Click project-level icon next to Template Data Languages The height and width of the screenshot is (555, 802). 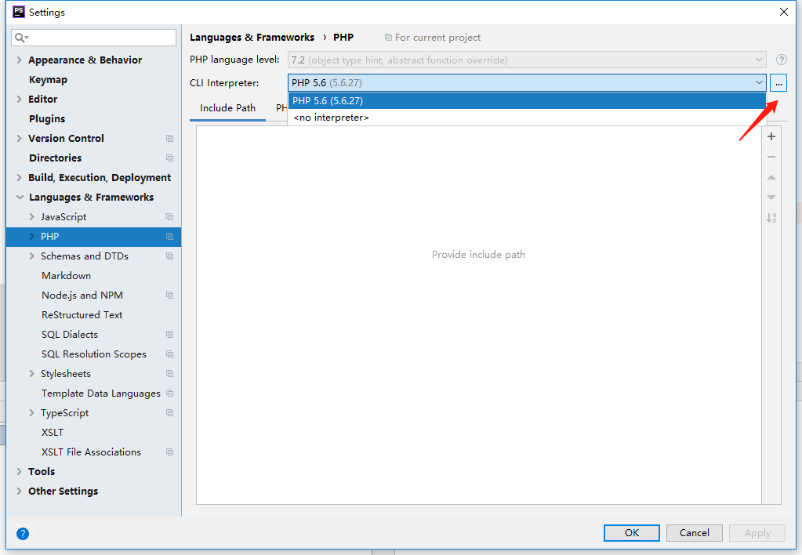click(x=170, y=394)
